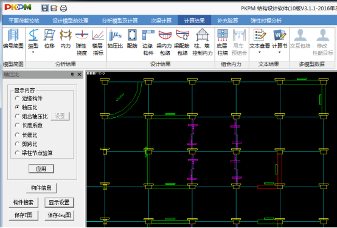Click the 多模型数据 ribbon group label

point(311,64)
